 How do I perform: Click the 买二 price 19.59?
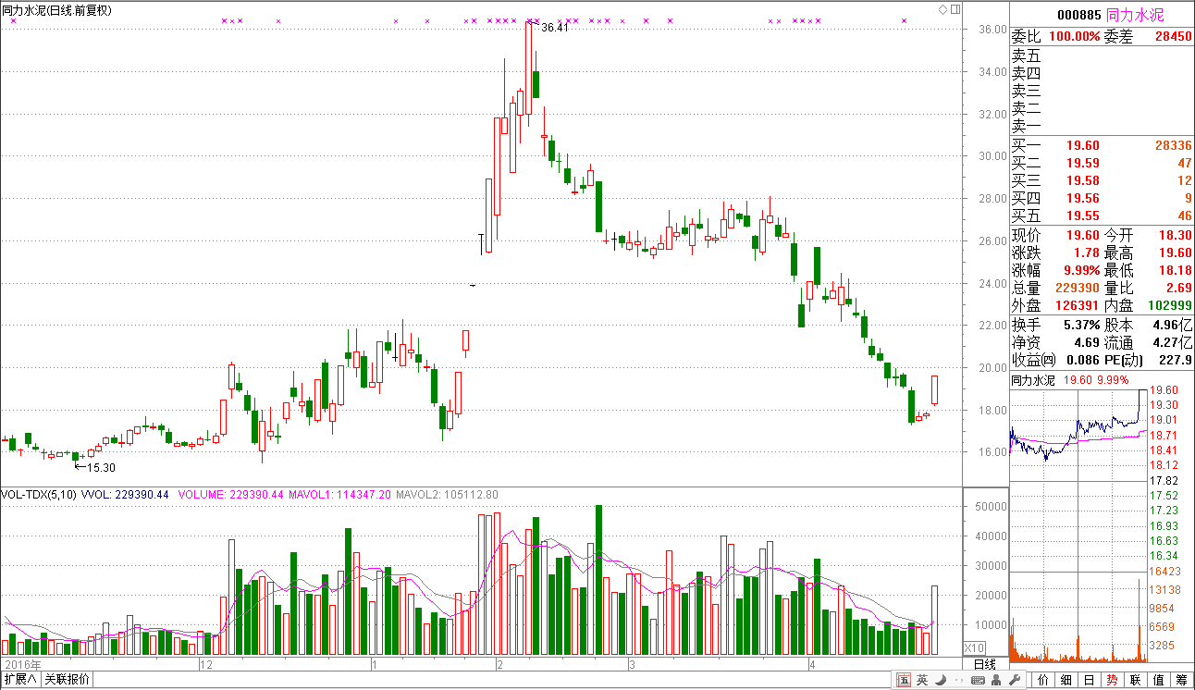pyautogui.click(x=1082, y=163)
